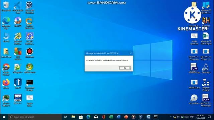214x120 pixels.
Task: Switch to VirtualBox in the taskbar
Action: pyautogui.click(x=141, y=117)
